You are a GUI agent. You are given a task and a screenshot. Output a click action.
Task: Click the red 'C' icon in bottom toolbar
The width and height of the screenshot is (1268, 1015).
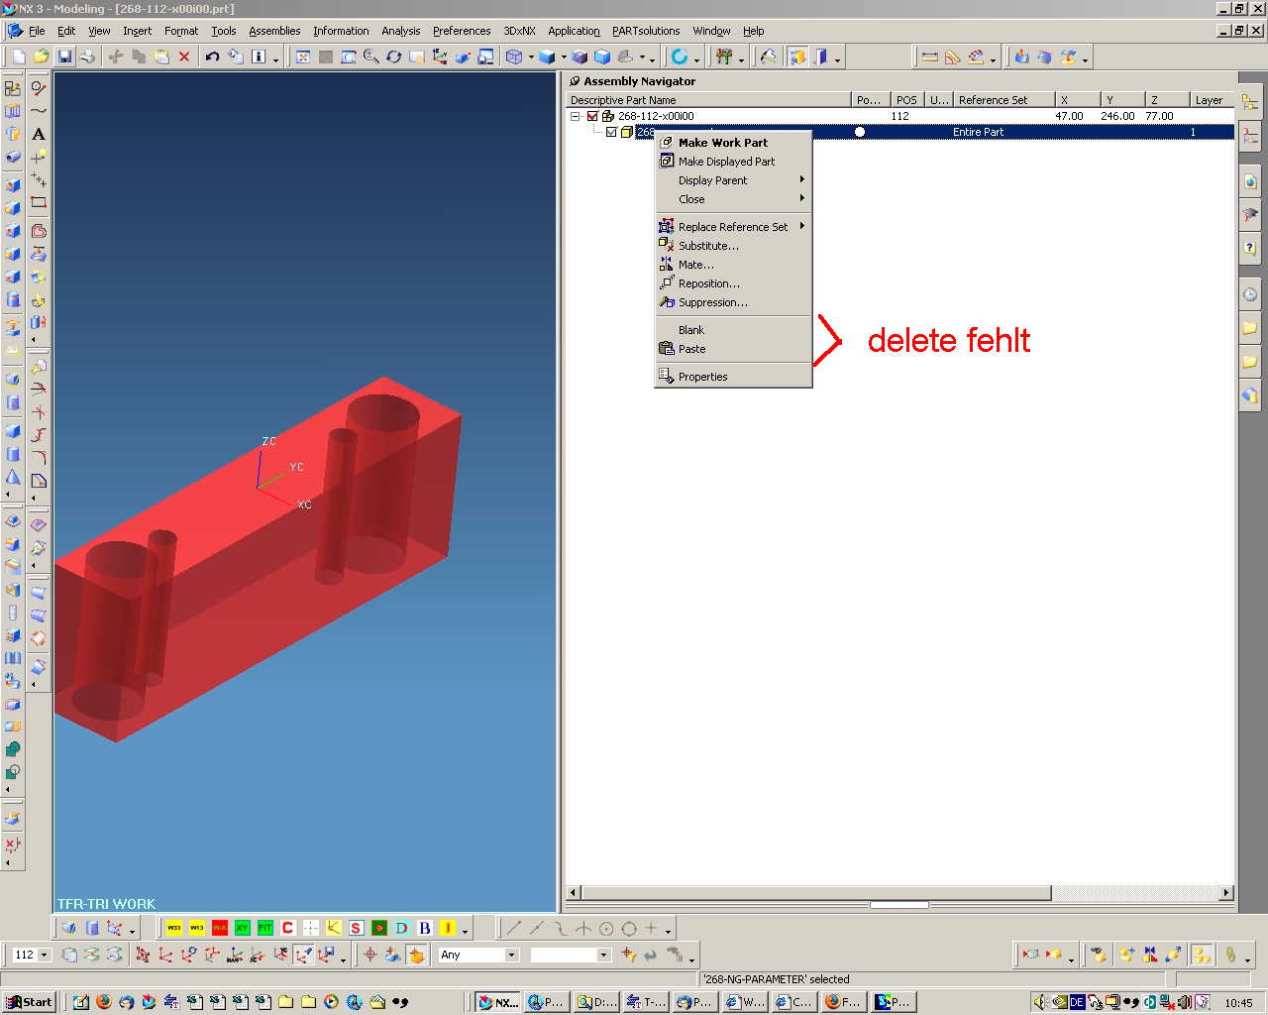tap(288, 928)
